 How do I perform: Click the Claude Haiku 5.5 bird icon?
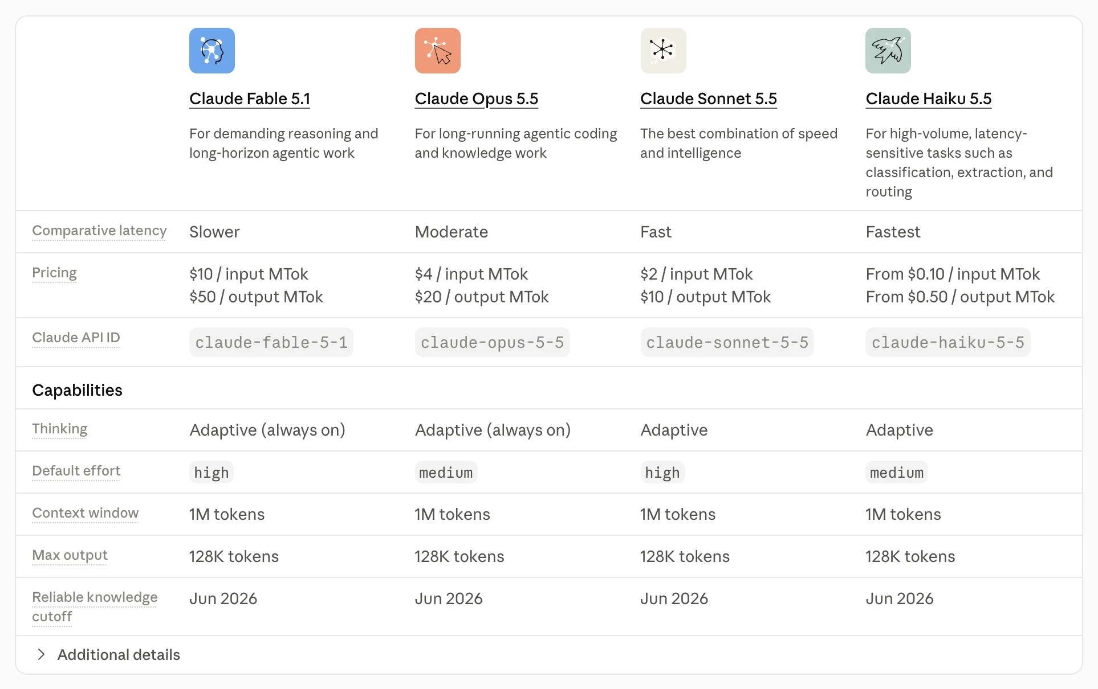[888, 51]
